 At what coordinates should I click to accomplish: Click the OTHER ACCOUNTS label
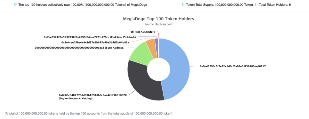(x=143, y=32)
